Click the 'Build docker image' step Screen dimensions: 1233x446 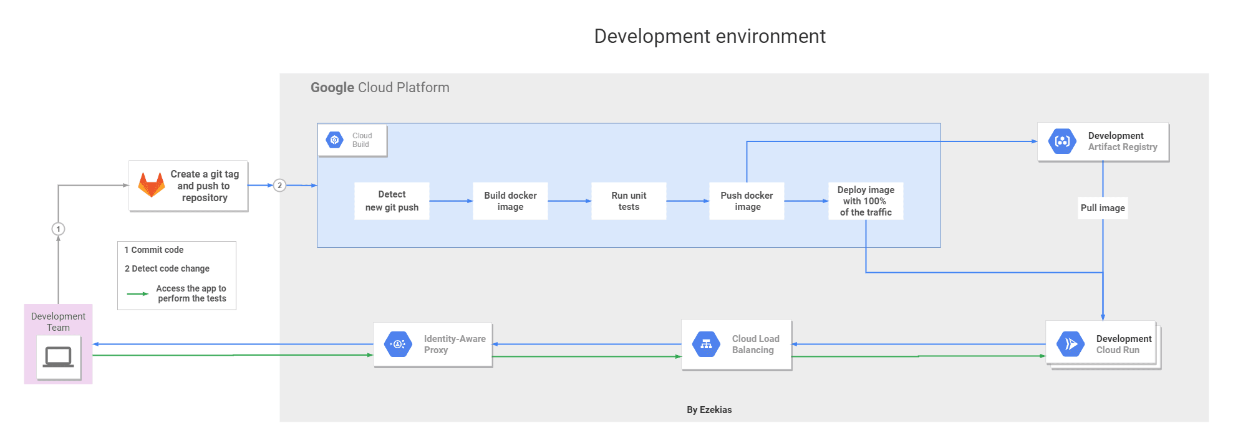(510, 201)
